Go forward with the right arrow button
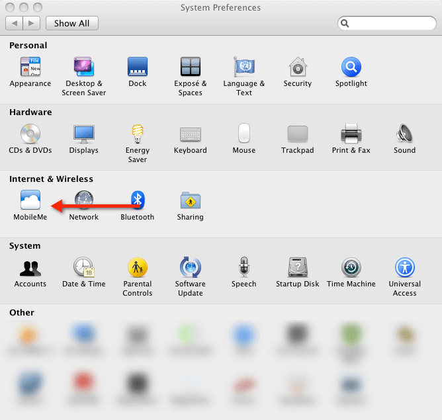This screenshot has width=442, height=420. click(31, 23)
